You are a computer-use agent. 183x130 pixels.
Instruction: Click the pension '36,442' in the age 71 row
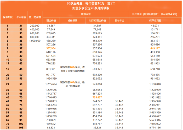tap(119, 101)
